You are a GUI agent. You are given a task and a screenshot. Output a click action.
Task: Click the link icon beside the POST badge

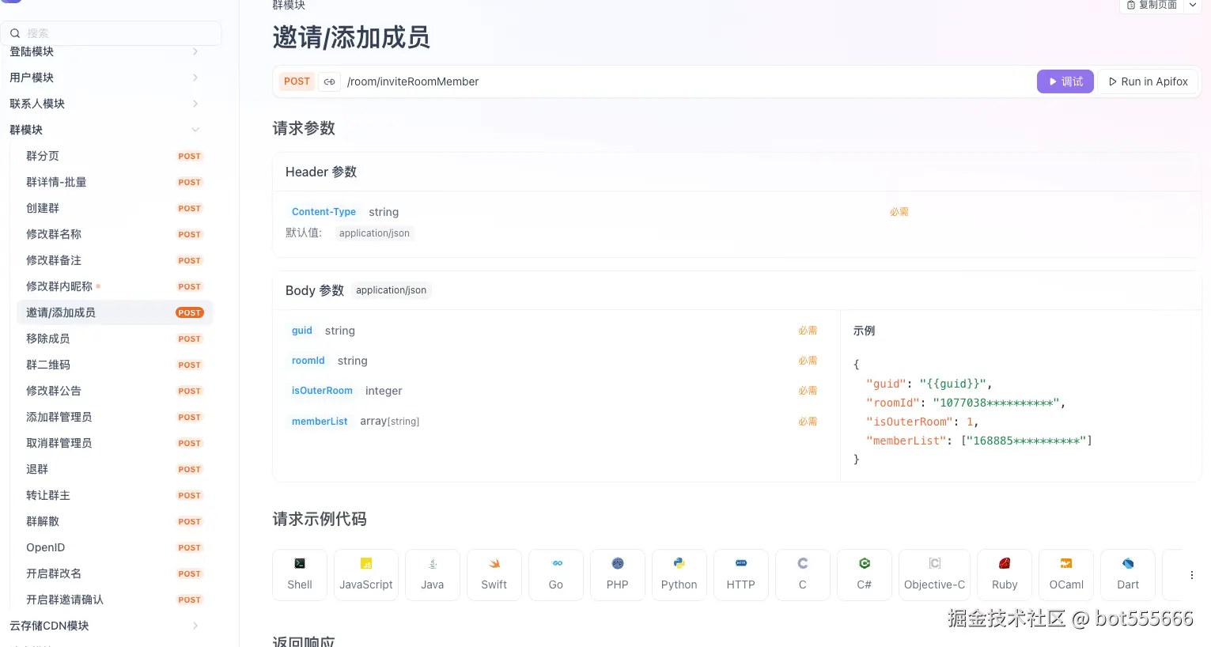(329, 81)
